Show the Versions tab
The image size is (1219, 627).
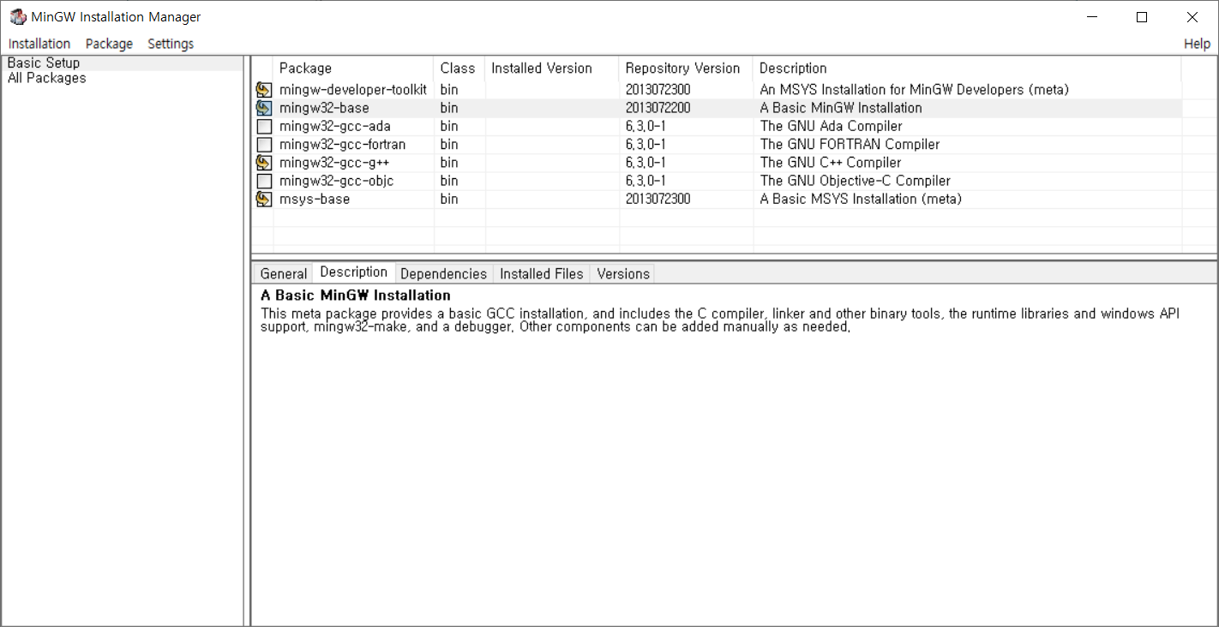[x=622, y=274]
